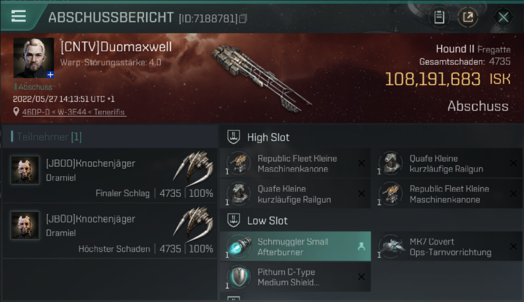The image size is (524, 302).
Task: Open the 46DP-D location link
Action: 73,112
